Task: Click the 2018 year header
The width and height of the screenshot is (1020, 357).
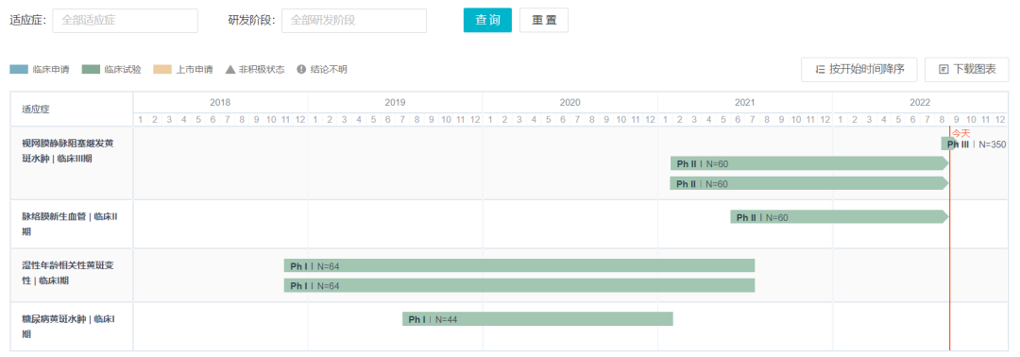Action: point(220,103)
